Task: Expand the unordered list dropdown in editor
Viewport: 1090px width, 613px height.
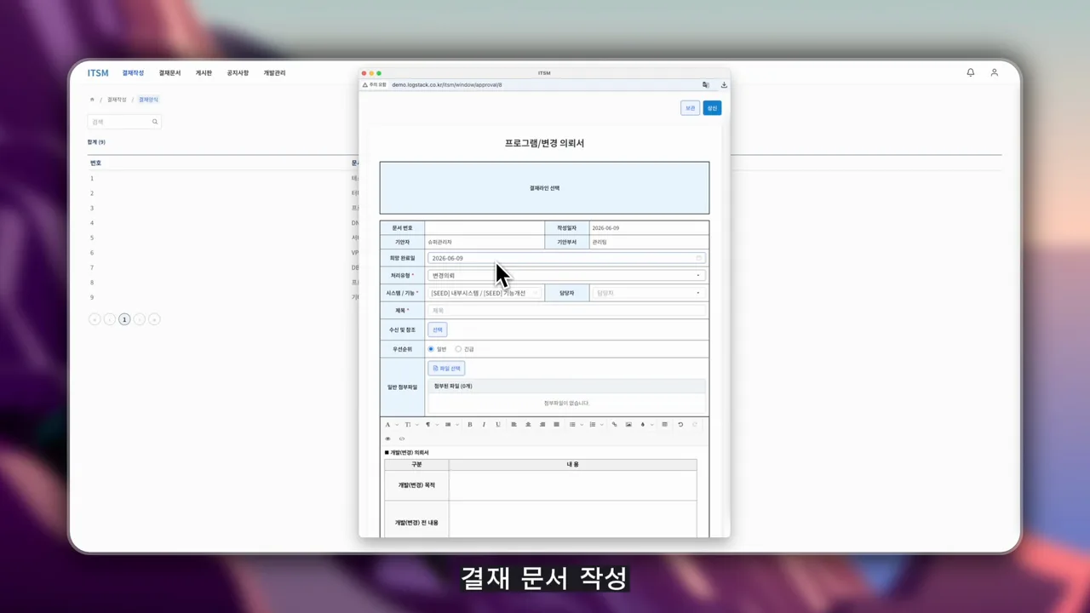Action: coord(582,424)
